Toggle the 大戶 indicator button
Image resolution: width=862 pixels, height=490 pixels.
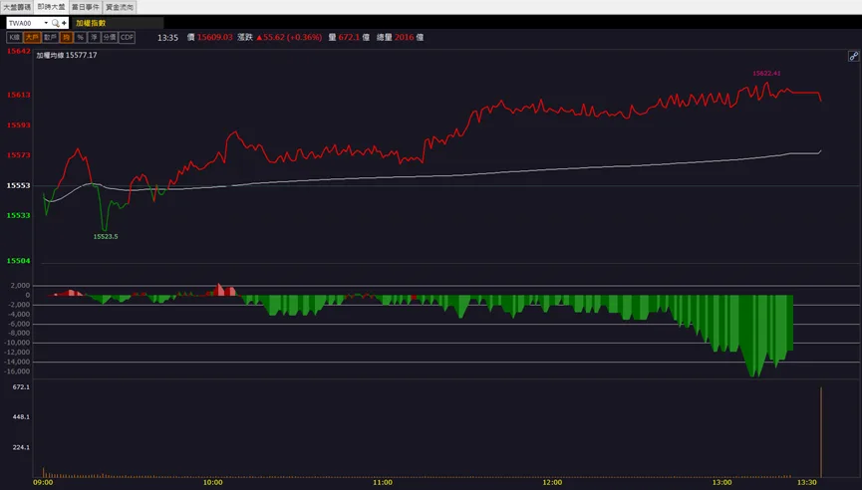tap(32, 38)
